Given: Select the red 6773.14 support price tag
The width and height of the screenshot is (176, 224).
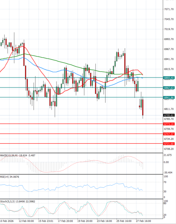Looking at the screenshot, I should [x=168, y=124].
